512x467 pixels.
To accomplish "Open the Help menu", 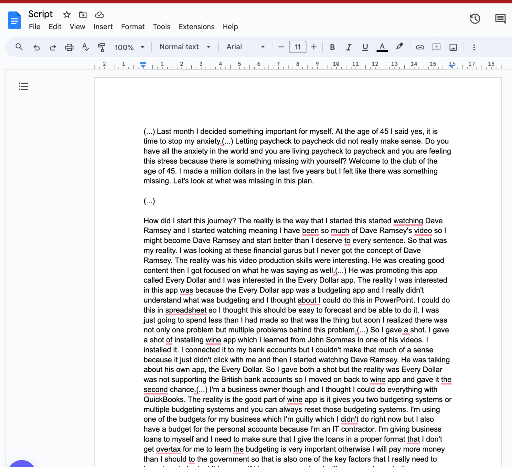I will [230, 27].
